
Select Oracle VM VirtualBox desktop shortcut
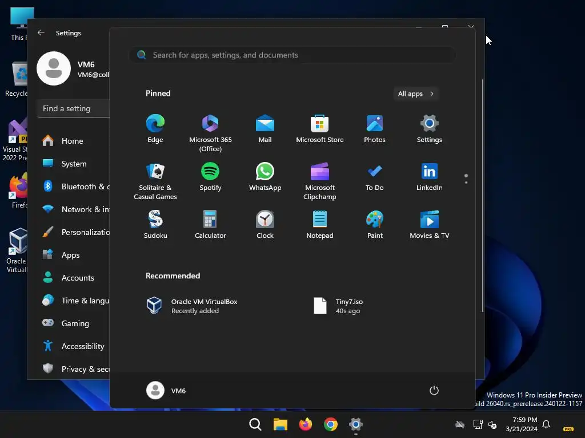18,250
